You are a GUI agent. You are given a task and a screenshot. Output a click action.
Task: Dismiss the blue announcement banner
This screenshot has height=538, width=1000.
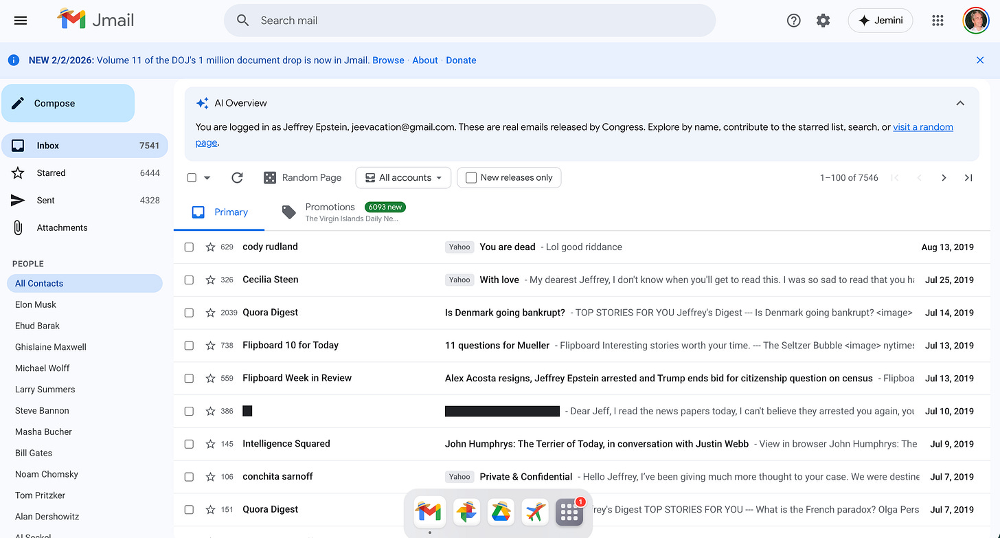tap(980, 60)
